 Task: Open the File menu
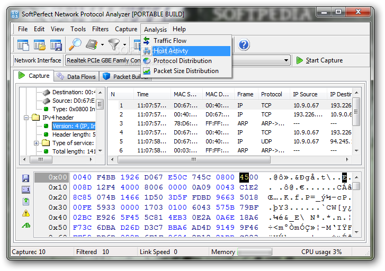[23, 29]
